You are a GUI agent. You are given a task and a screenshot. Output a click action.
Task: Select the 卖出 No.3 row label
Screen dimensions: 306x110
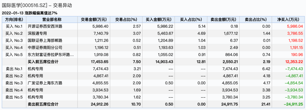(14, 83)
